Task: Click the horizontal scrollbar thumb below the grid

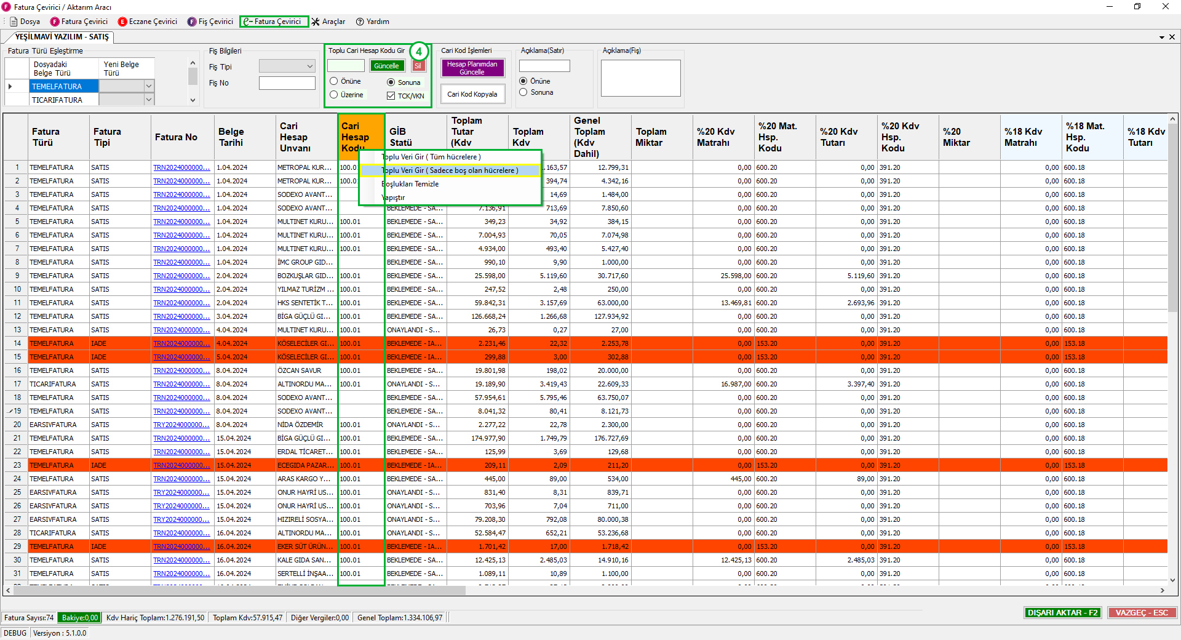Action: pos(240,590)
